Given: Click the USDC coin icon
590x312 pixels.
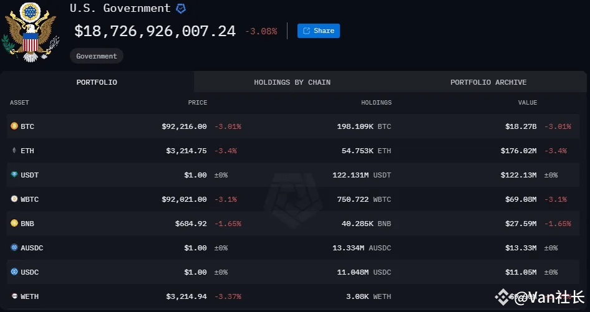Looking at the screenshot, I should click(x=14, y=272).
